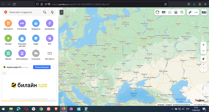Toggle the public transport bus layer
209x112 pixels.
(x=176, y=12)
